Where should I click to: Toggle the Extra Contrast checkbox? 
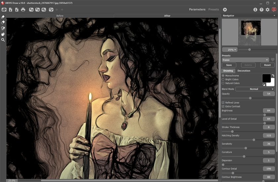(x=223, y=107)
